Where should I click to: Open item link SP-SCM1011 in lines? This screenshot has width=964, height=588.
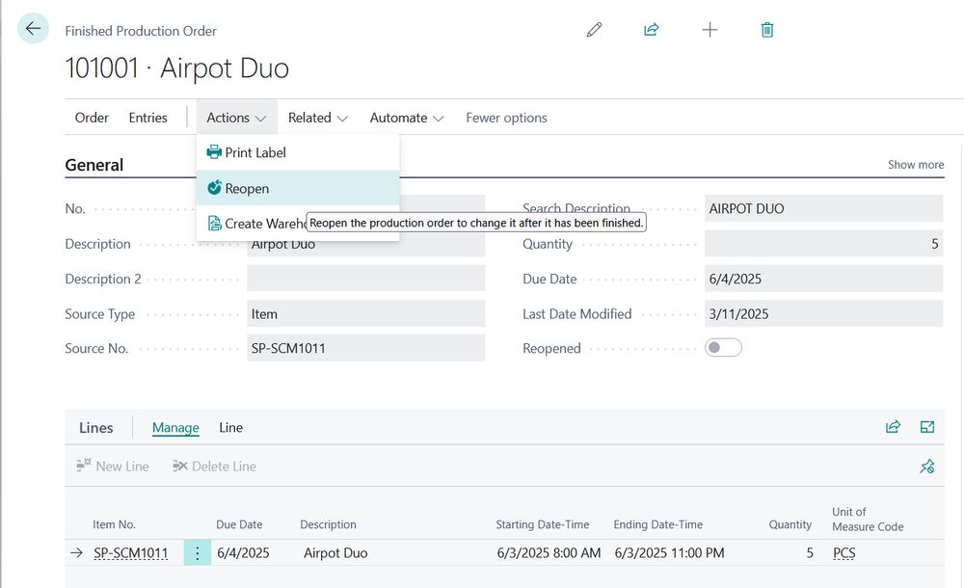[130, 553]
